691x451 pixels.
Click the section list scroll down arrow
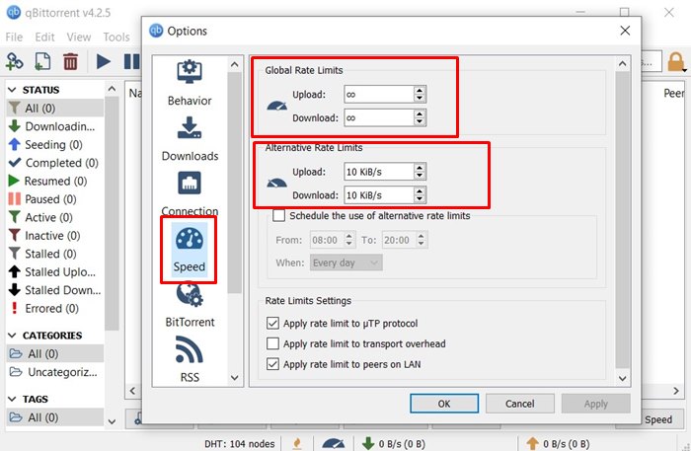click(x=235, y=377)
